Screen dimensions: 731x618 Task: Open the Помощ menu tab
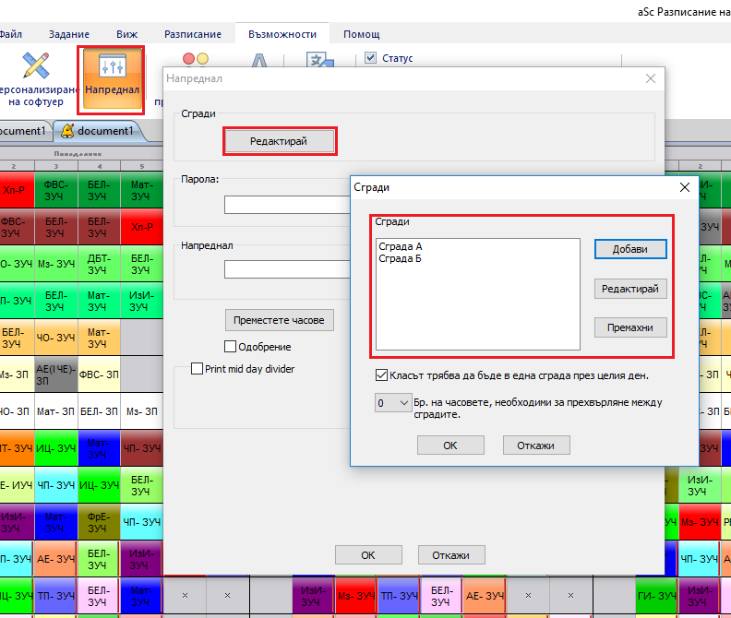pyautogui.click(x=361, y=34)
